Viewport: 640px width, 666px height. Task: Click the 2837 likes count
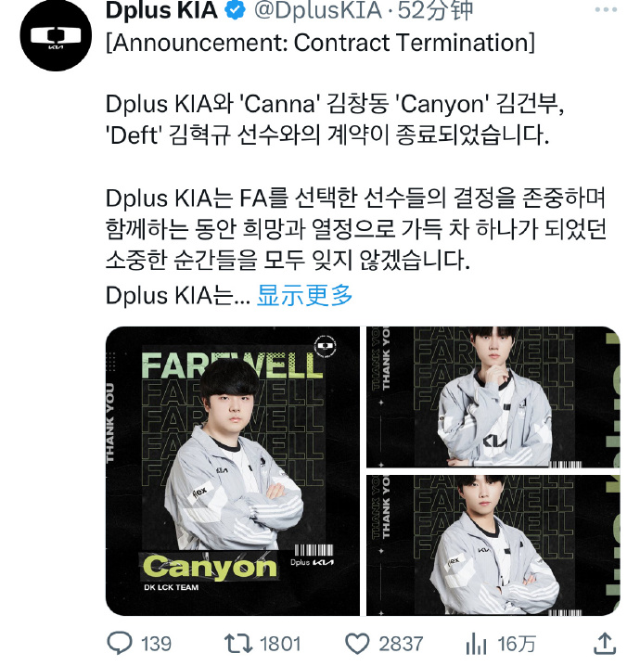pos(401,644)
